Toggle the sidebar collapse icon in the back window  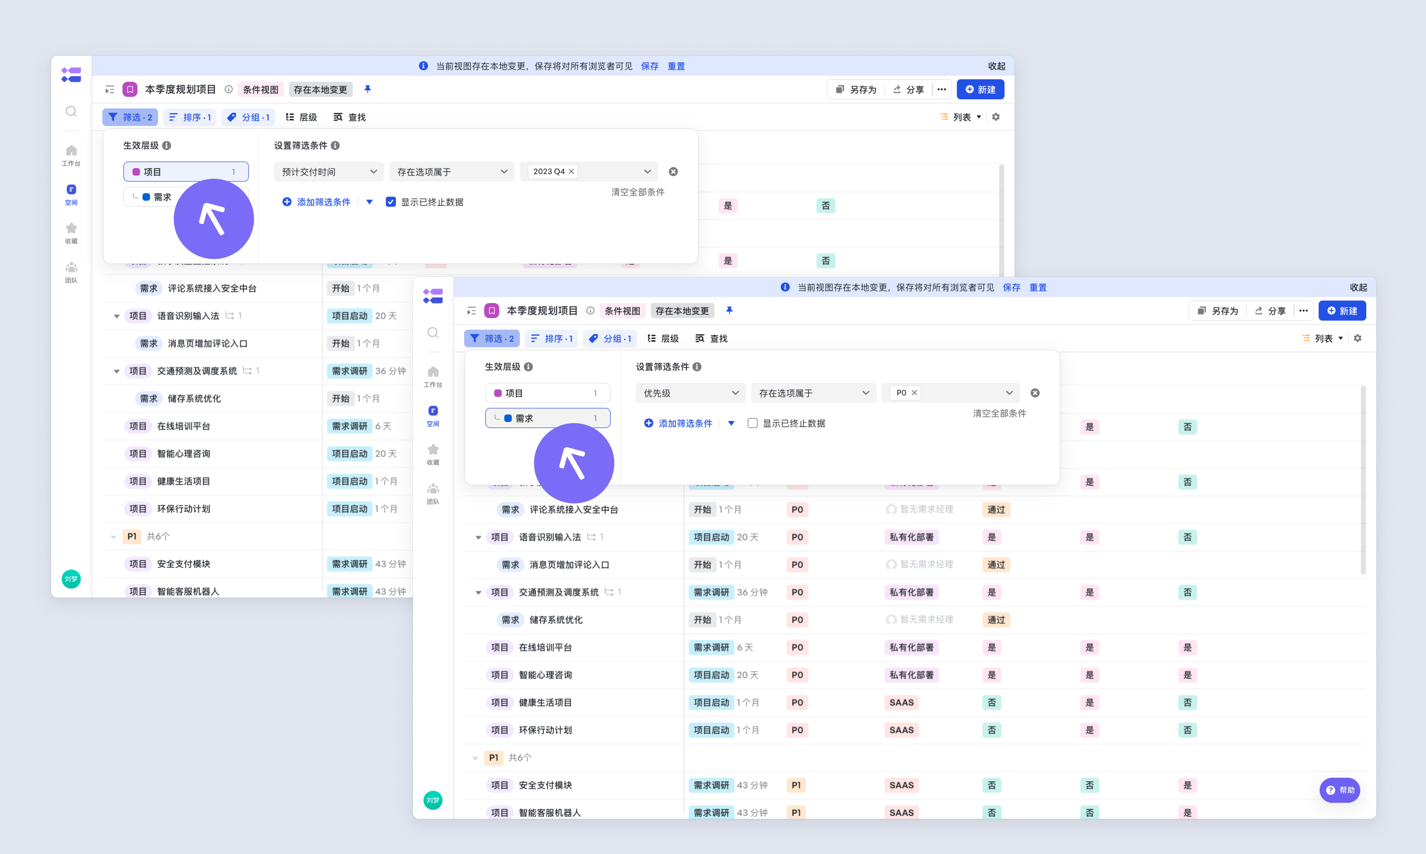tap(110, 90)
